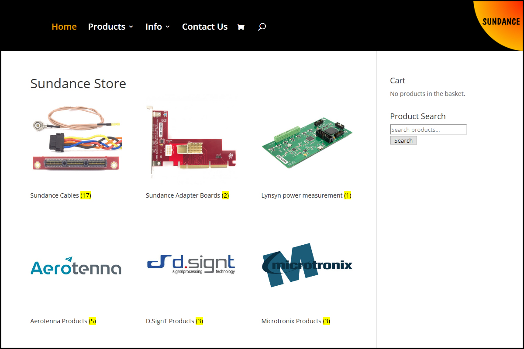Click the product Search button
This screenshot has height=349, width=524.
click(x=403, y=140)
